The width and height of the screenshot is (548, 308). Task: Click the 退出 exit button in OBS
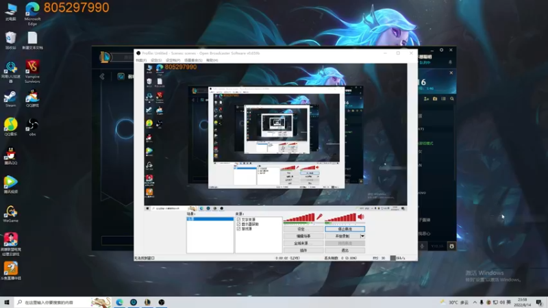345,251
